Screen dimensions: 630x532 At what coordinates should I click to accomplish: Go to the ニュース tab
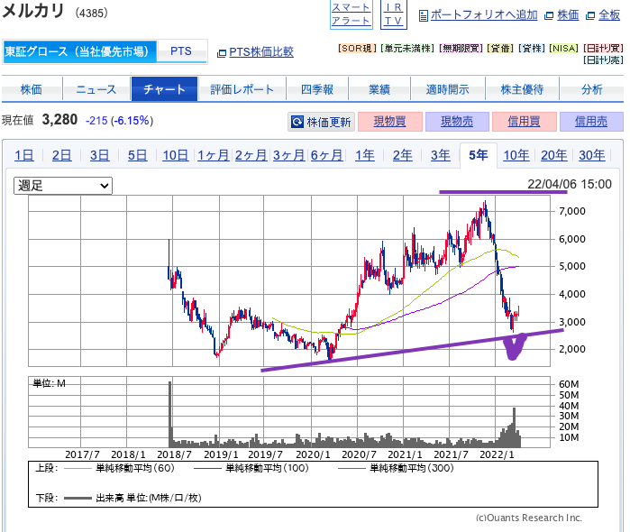pos(96,89)
